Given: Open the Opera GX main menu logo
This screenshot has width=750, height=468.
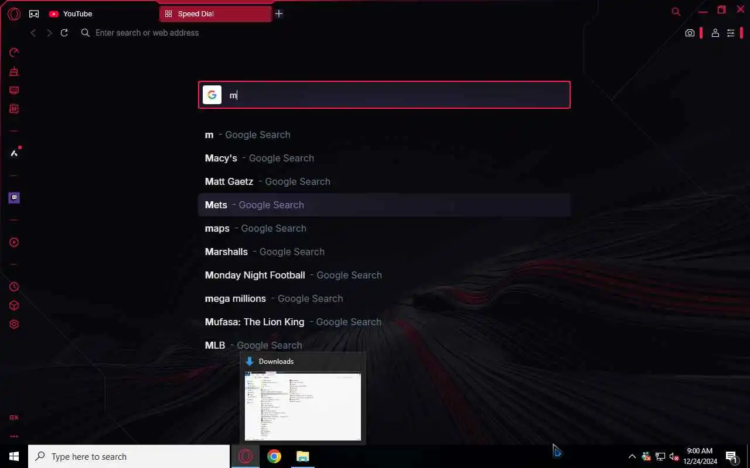Looking at the screenshot, I should click(14, 13).
